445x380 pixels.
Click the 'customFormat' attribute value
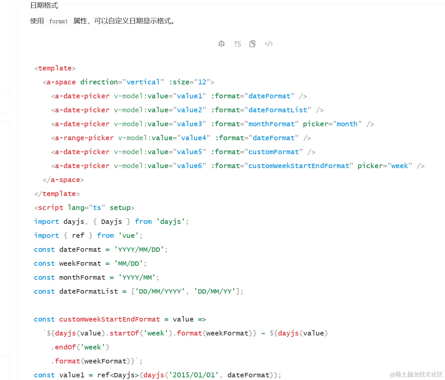click(x=274, y=152)
